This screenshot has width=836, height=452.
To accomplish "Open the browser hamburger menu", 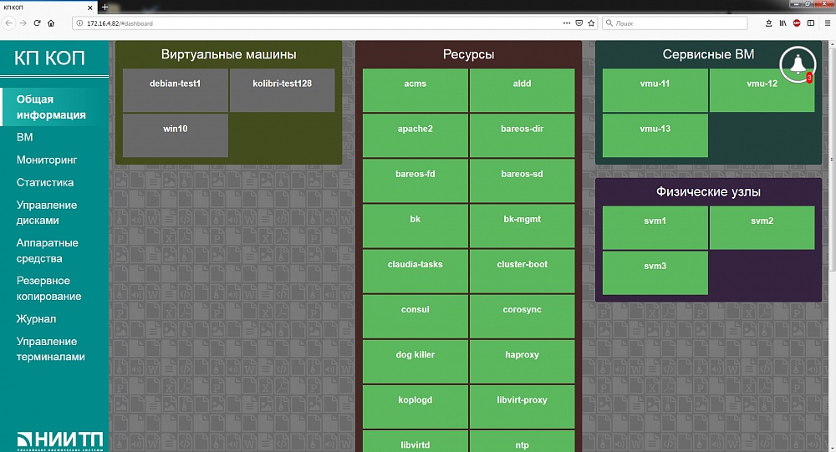I will 828,23.
